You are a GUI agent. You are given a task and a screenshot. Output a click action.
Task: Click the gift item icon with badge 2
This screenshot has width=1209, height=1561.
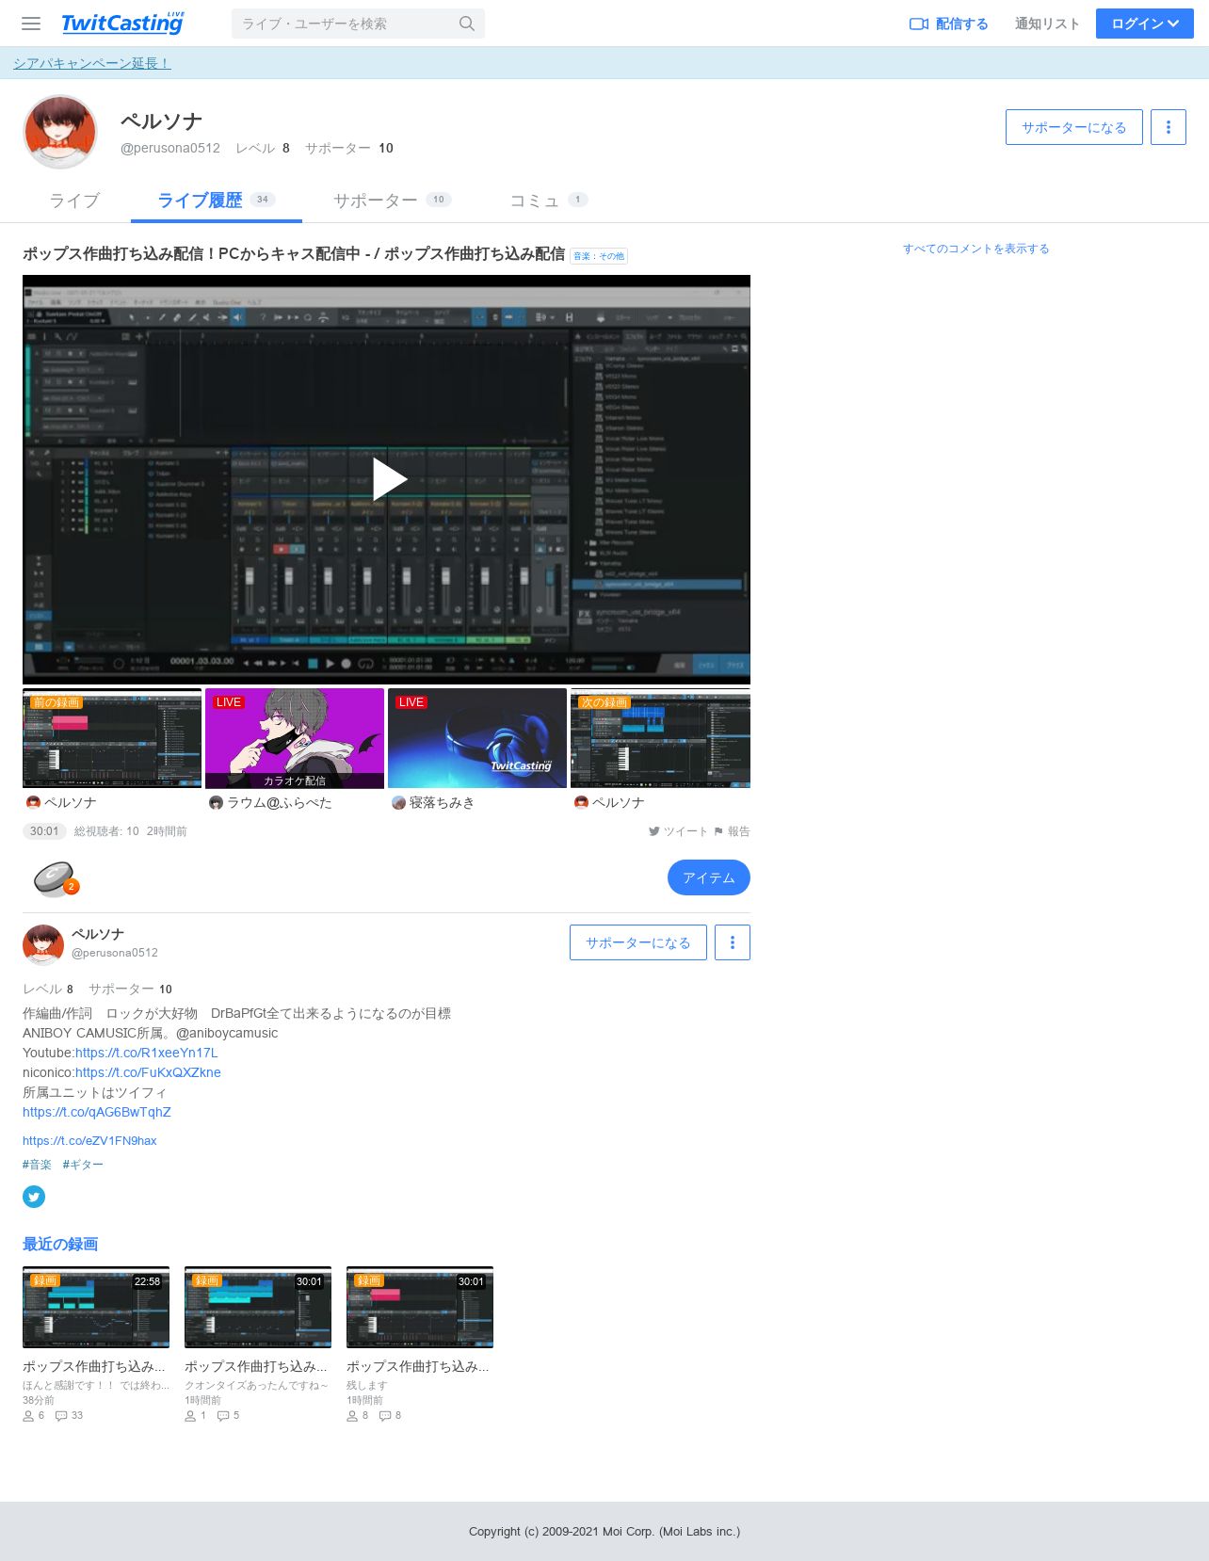tap(55, 878)
